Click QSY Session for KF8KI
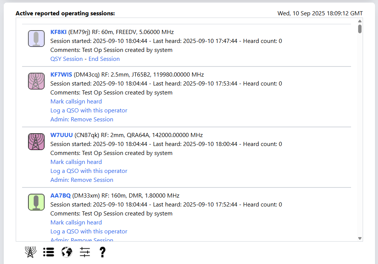The height and width of the screenshot is (264, 378). [67, 59]
